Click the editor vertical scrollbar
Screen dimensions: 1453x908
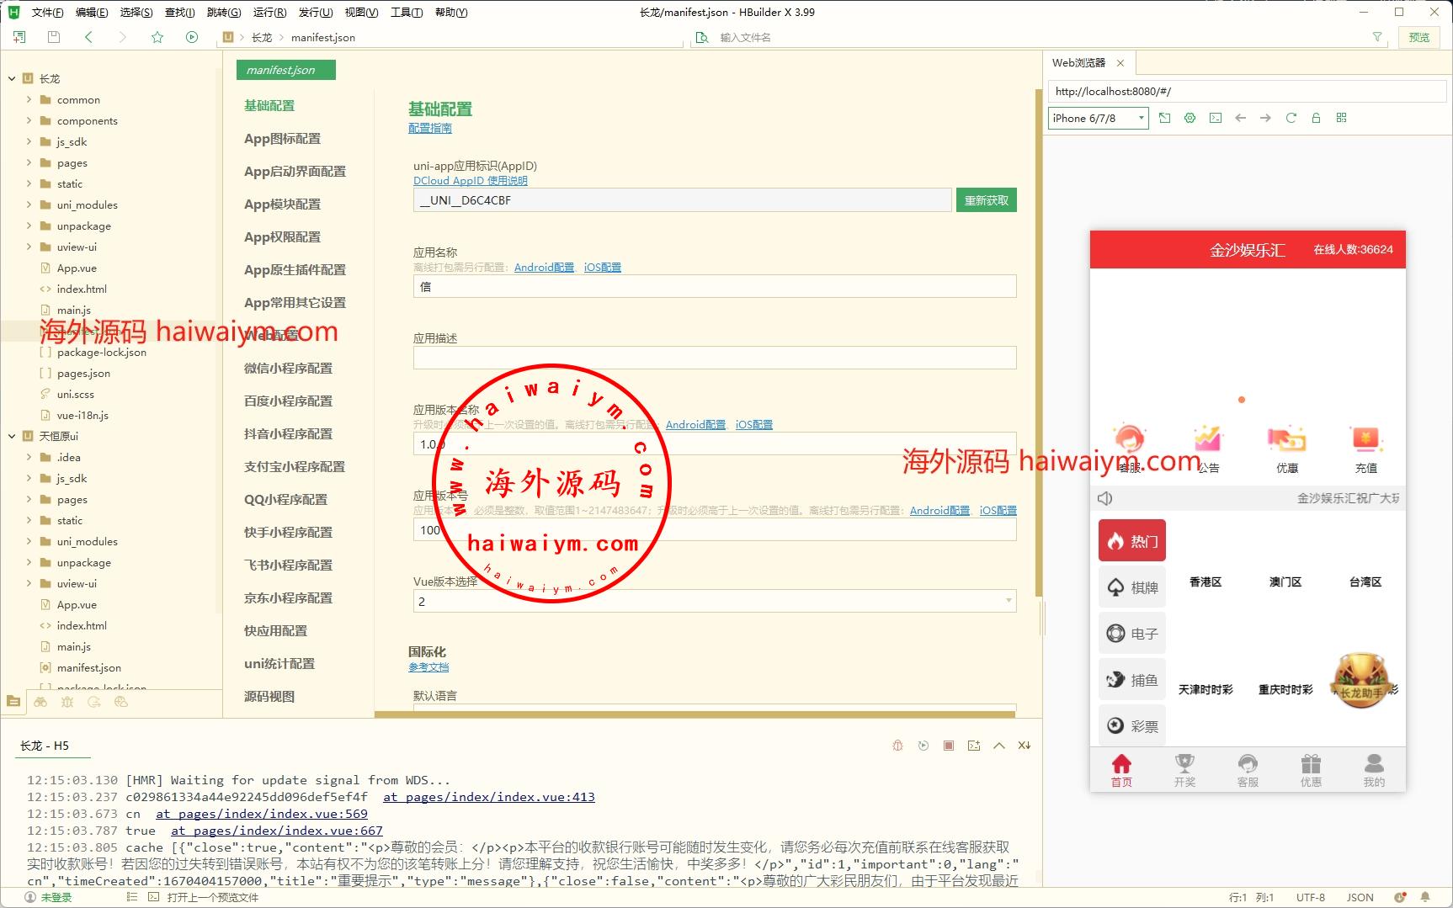[x=1039, y=337]
